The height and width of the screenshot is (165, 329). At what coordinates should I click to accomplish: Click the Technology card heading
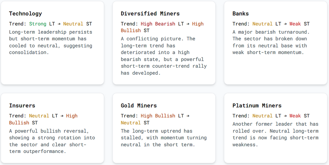pyautogui.click(x=26, y=14)
